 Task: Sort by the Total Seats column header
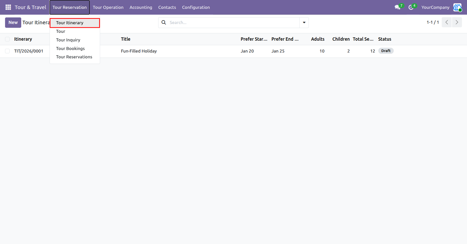[x=363, y=39]
